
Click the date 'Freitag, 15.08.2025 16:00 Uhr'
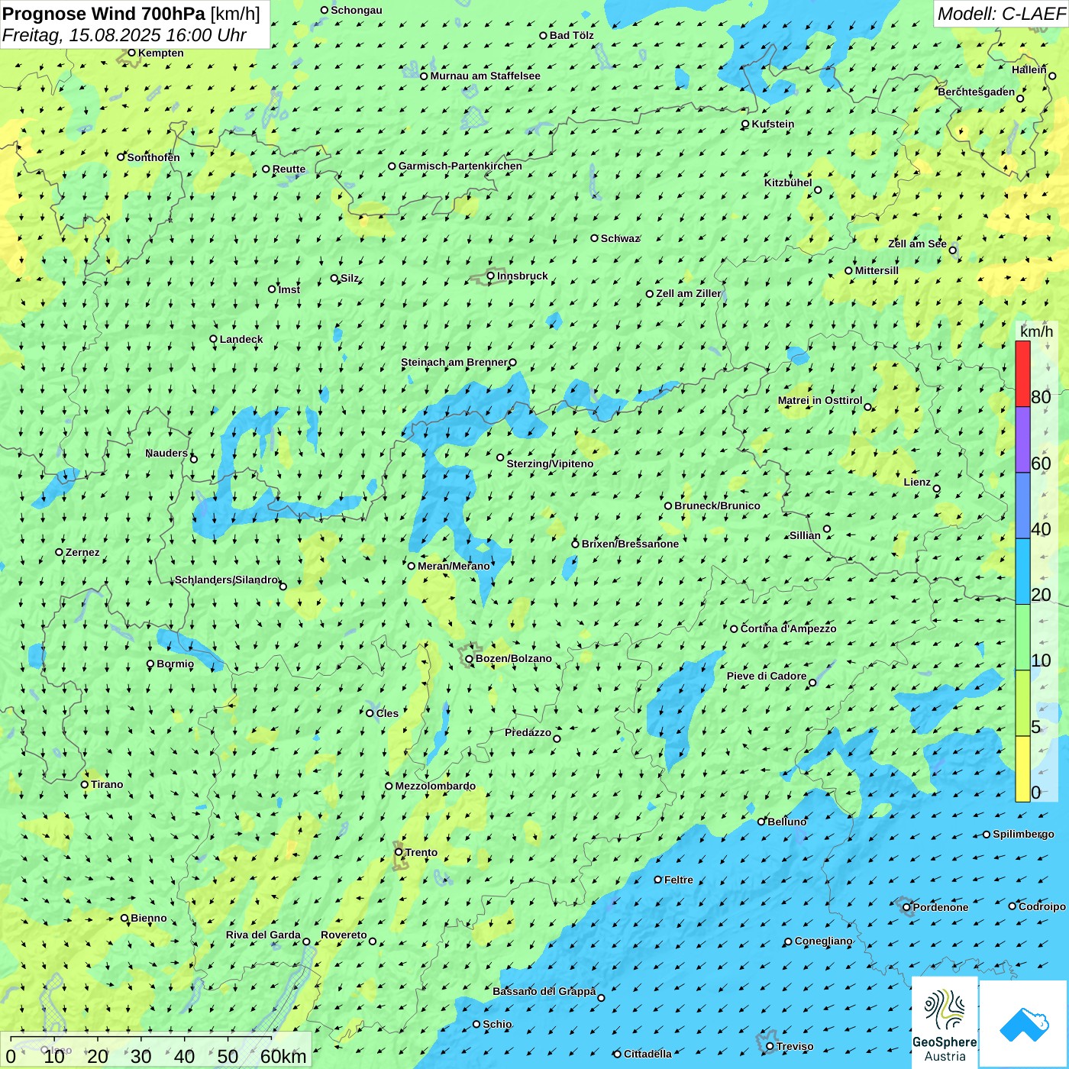tap(124, 35)
